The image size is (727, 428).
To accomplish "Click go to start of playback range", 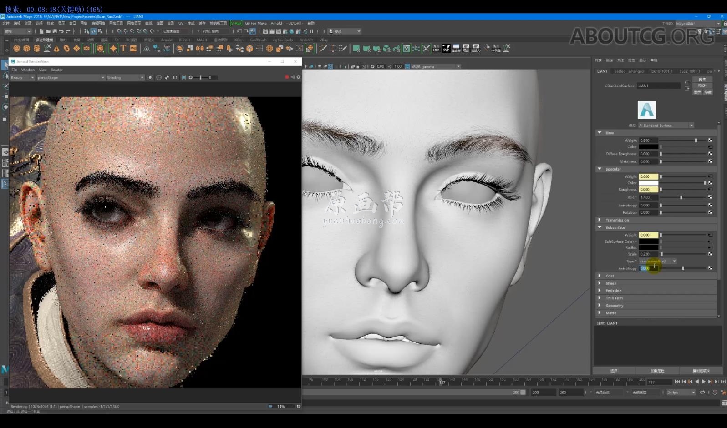I will [x=677, y=382].
